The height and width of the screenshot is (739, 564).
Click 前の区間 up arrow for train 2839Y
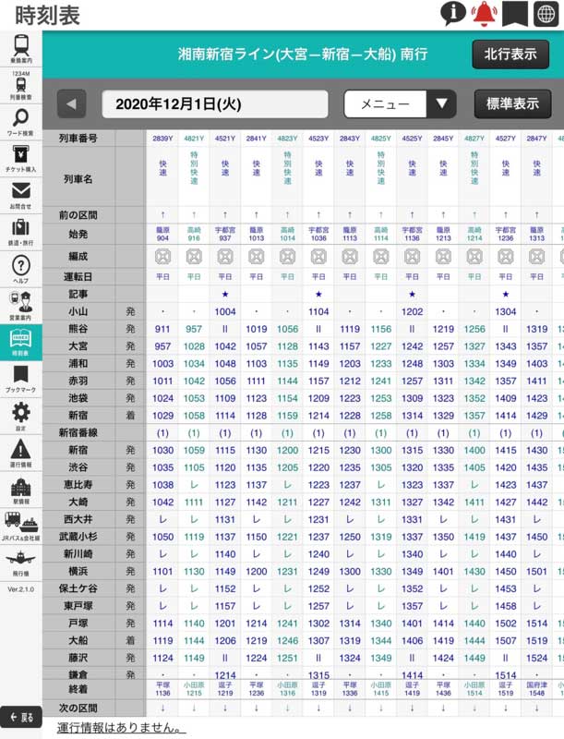pyautogui.click(x=162, y=215)
